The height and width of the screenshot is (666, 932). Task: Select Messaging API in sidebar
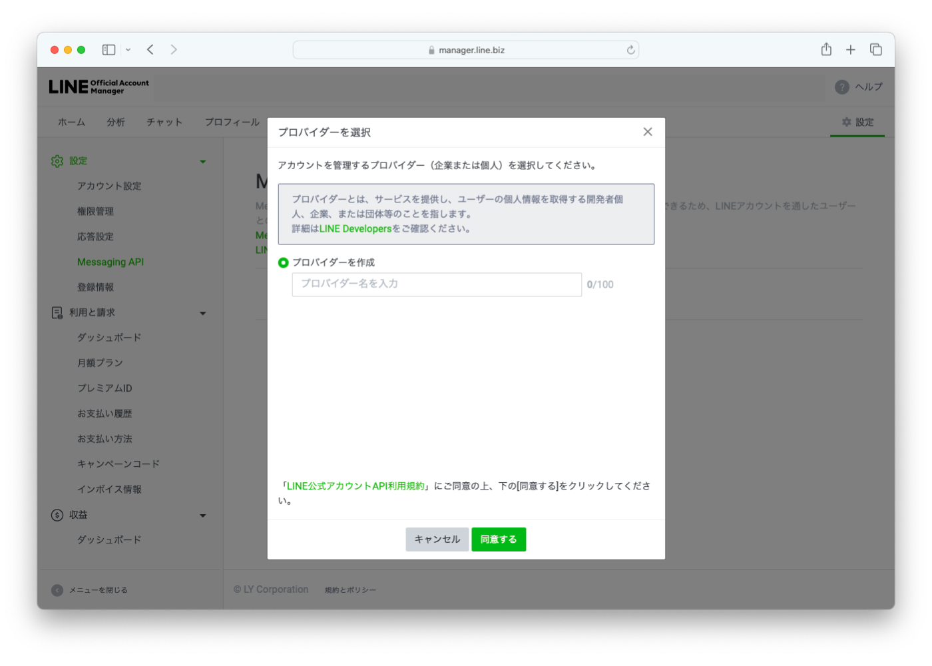[111, 262]
